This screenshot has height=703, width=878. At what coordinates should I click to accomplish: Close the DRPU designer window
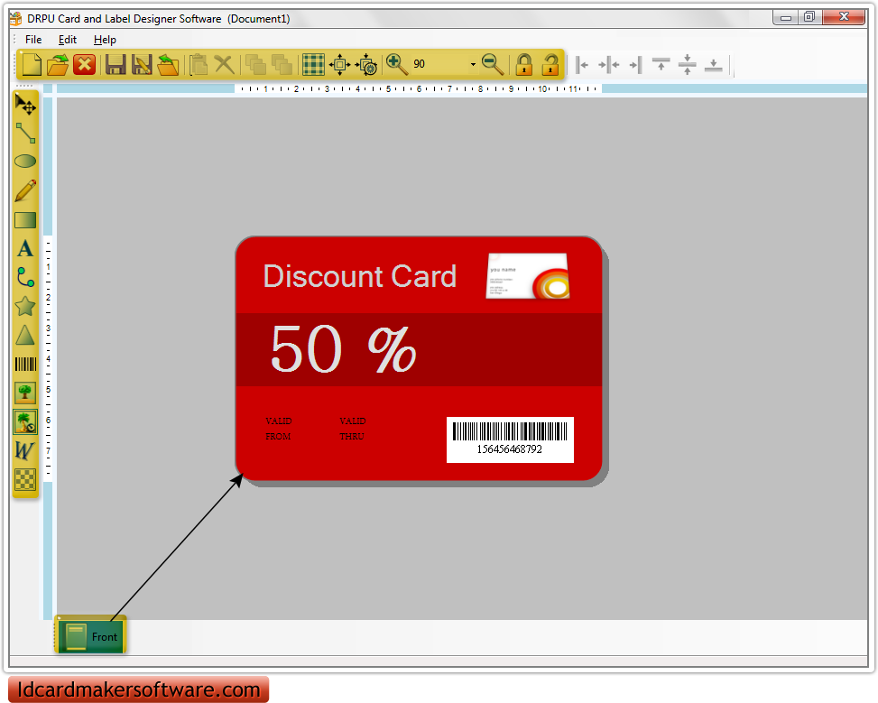click(844, 17)
